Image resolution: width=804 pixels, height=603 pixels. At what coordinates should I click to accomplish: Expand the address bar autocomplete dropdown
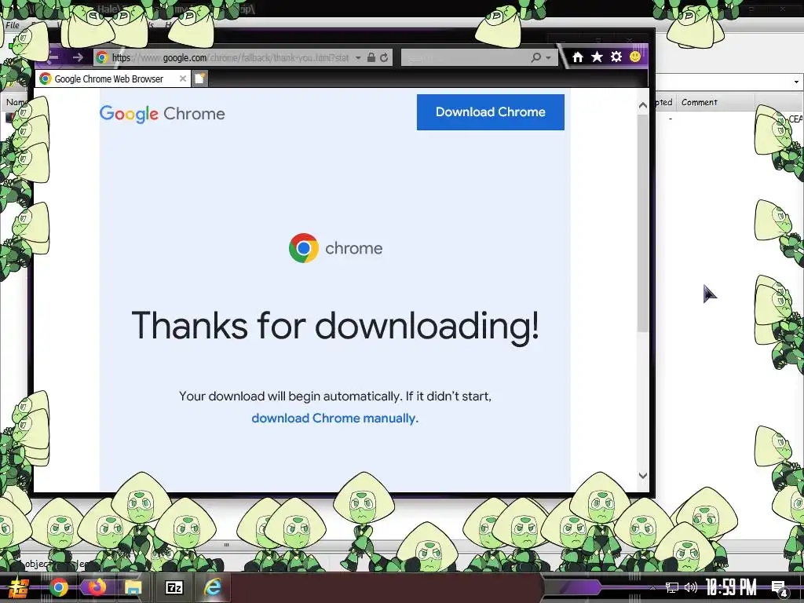tap(358, 57)
